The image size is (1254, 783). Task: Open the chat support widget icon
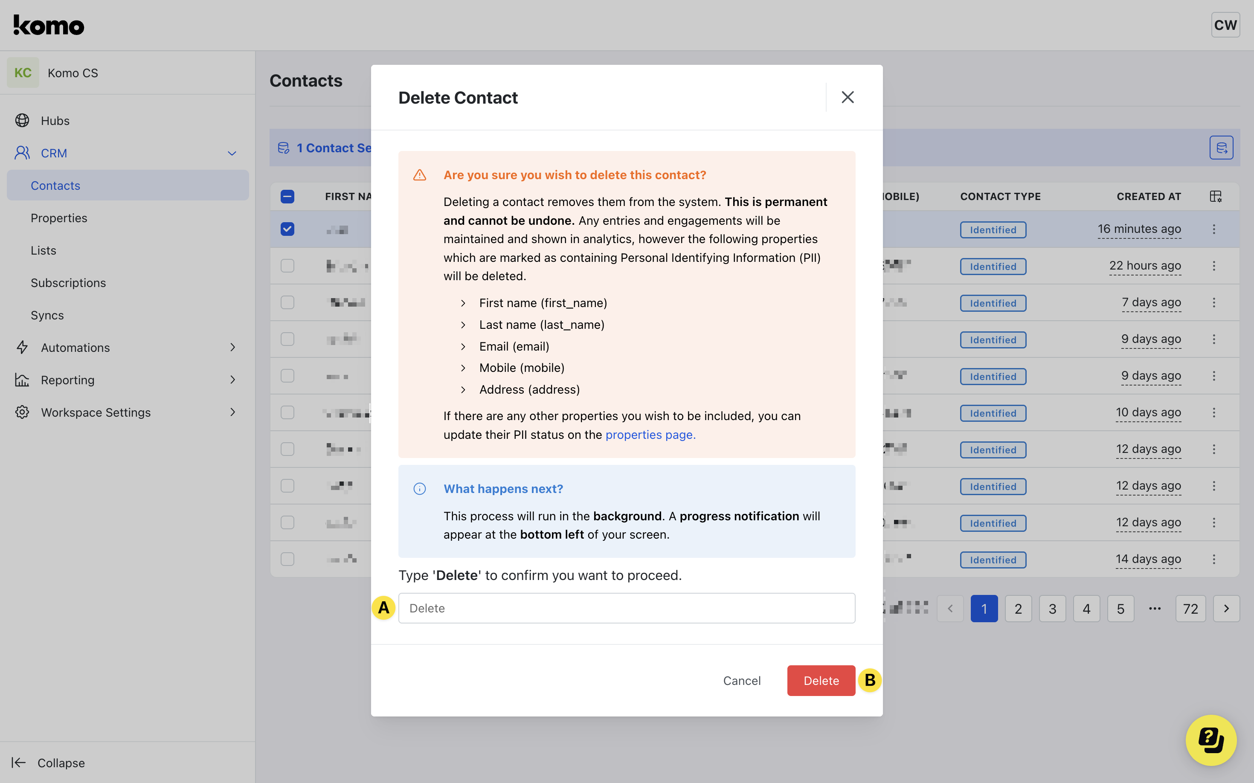point(1210,739)
